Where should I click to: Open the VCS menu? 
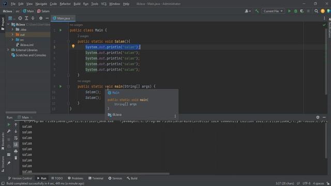pos(103,4)
